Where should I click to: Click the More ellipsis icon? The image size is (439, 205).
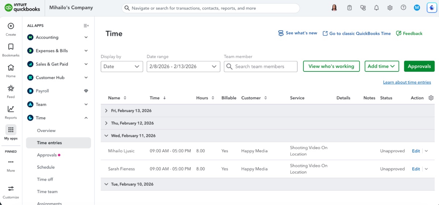(x=11, y=162)
